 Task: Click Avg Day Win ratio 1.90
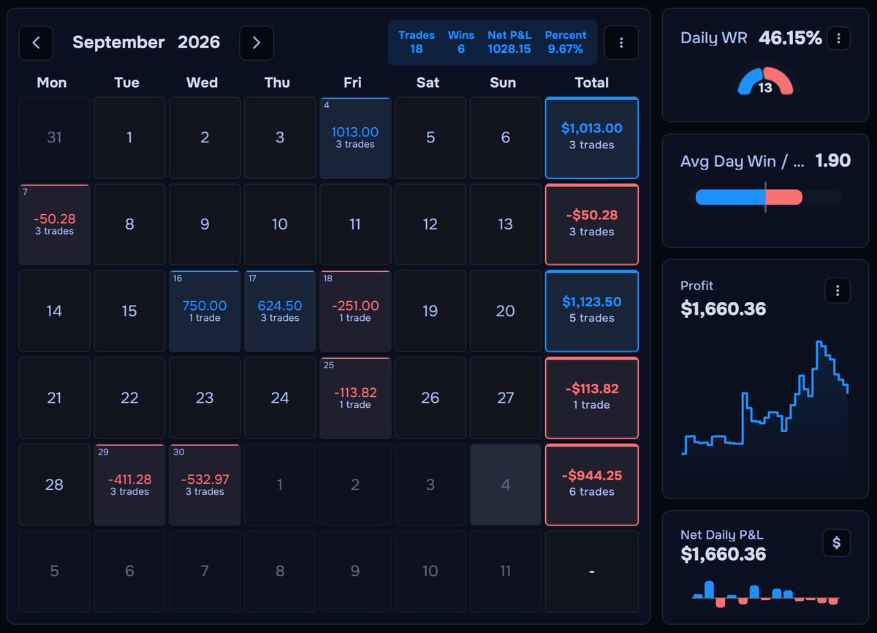point(832,161)
